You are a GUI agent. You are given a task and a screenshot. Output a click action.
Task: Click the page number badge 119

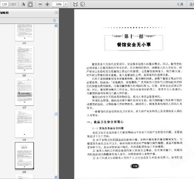(x=135, y=166)
